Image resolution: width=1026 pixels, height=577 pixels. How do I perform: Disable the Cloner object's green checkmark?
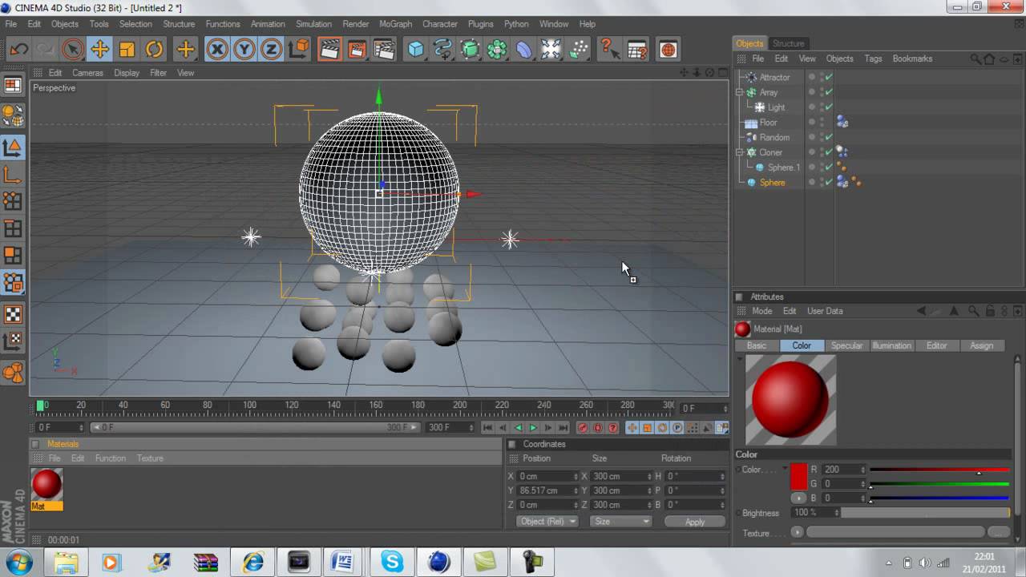tap(829, 152)
